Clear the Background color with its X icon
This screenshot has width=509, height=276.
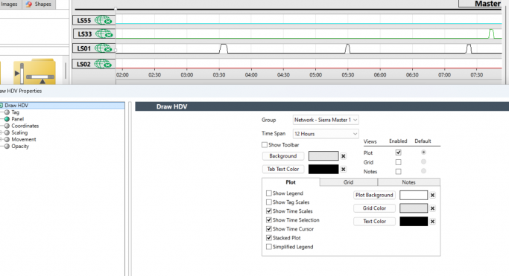[344, 156]
